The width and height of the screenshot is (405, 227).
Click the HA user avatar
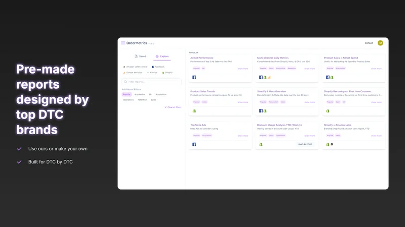[x=380, y=43]
